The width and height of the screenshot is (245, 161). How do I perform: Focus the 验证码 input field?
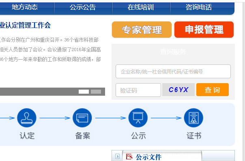click(138, 90)
